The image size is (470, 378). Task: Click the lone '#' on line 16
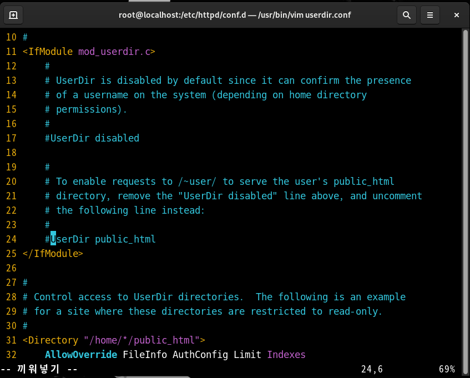(x=47, y=124)
